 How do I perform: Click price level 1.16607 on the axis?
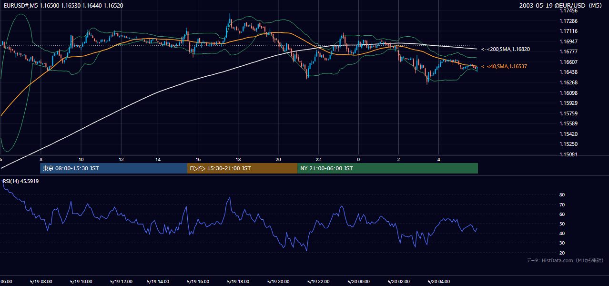(568, 62)
